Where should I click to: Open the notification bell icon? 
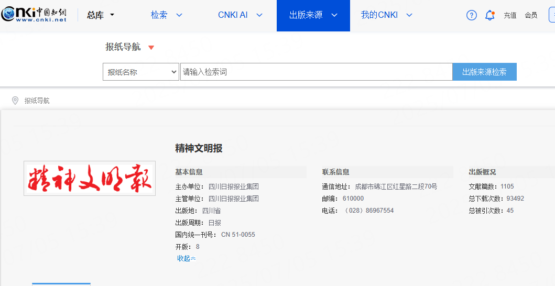490,15
